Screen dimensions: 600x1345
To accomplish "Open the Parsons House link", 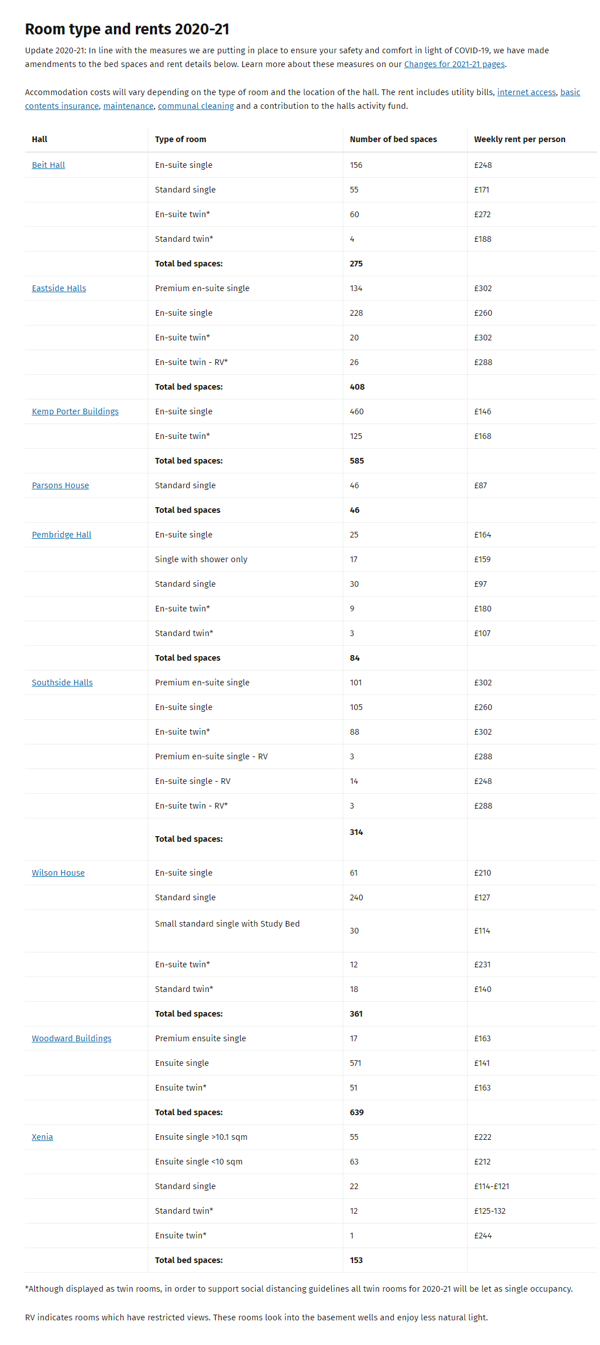I will 60,485.
